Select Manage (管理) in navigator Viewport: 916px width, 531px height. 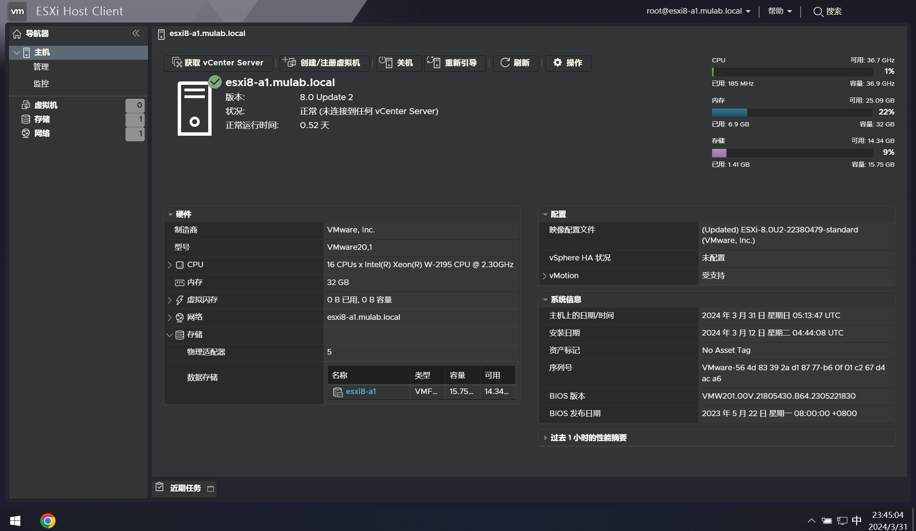click(x=41, y=67)
